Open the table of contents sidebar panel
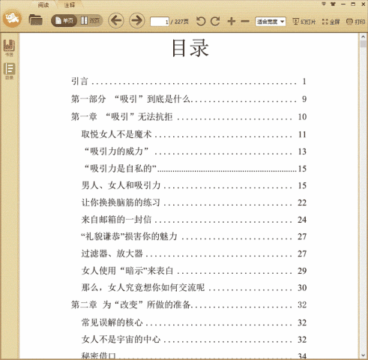The width and height of the screenshot is (368, 360). pos(9,71)
